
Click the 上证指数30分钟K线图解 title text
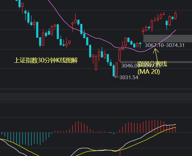(x=46, y=60)
